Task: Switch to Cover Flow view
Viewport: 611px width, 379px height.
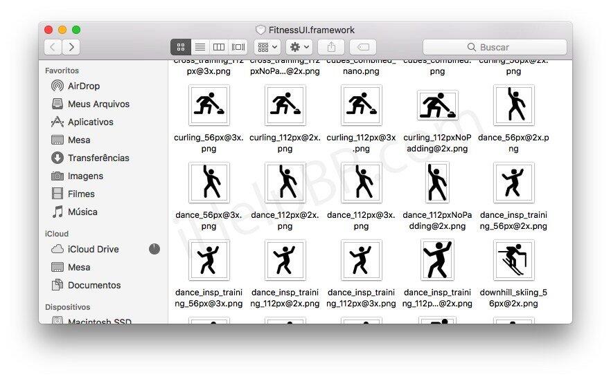Action: 238,47
